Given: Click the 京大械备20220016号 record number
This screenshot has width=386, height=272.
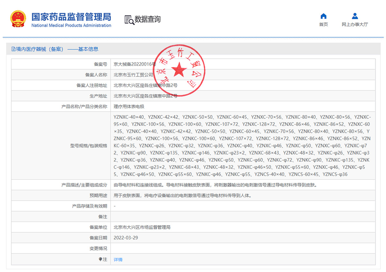Looking at the screenshot, I should 134,64.
